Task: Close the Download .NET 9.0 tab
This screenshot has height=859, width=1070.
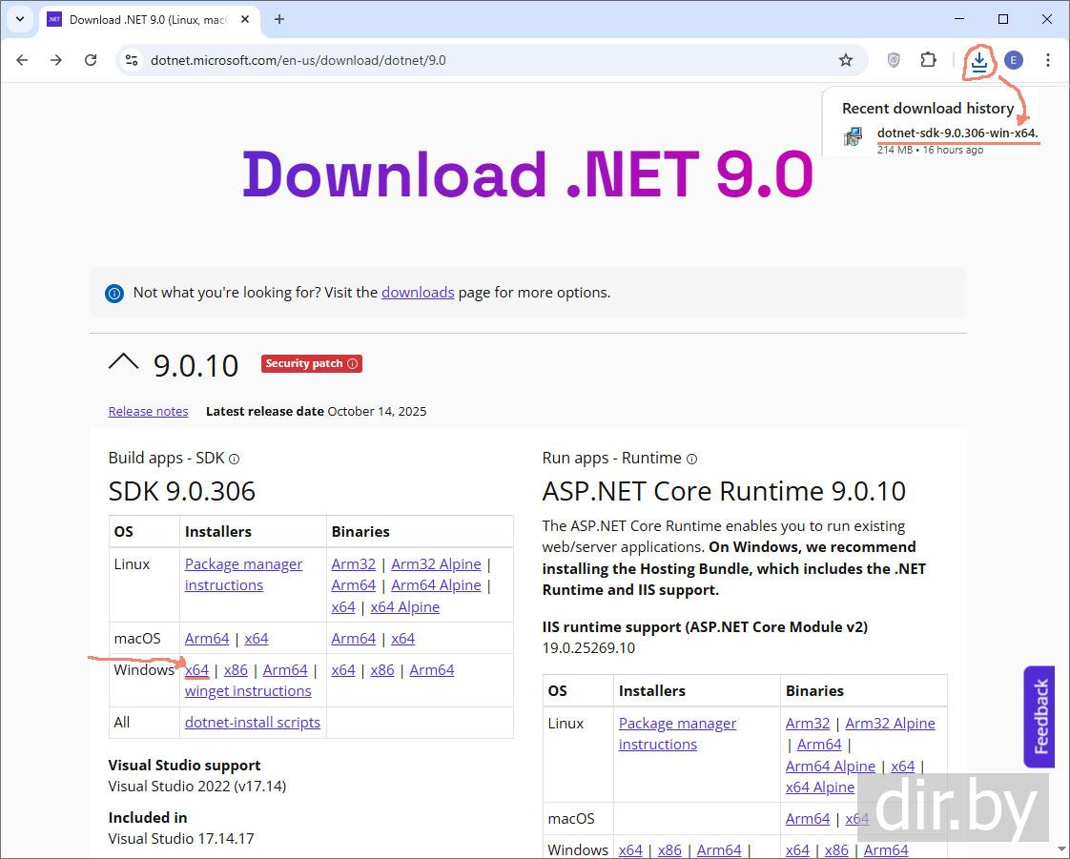Action: click(245, 20)
